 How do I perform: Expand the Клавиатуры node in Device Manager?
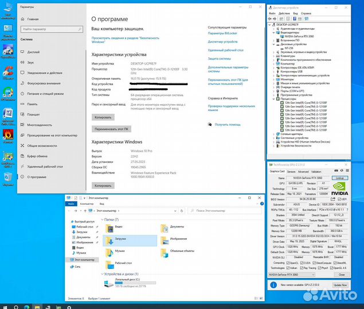pyautogui.click(x=273, y=56)
